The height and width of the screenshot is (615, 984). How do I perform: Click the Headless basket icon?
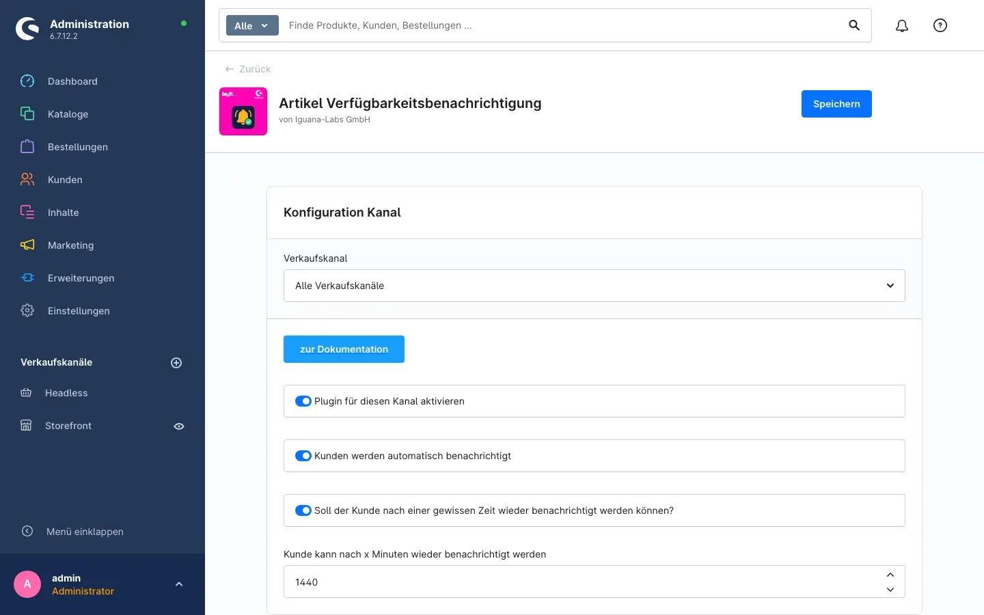(26, 393)
